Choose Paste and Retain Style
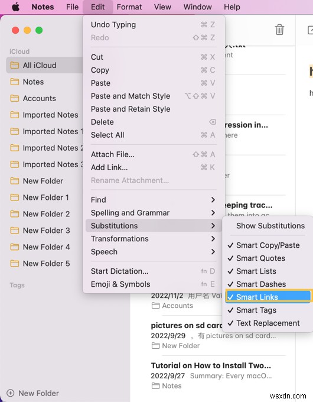 [154, 109]
